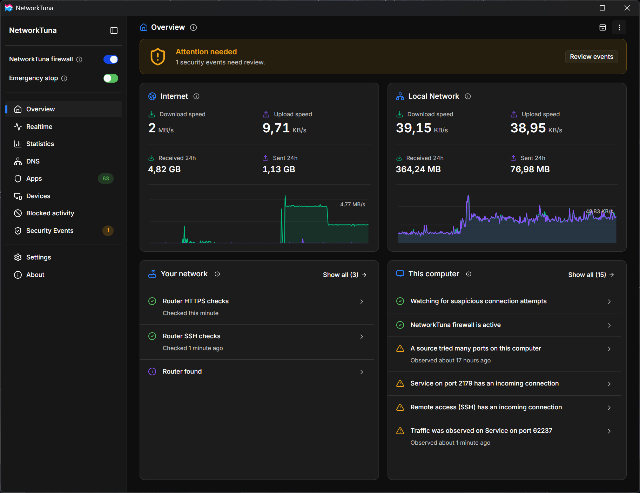Click the Internet Upload speed arrow icon
This screenshot has height=493, width=640.
[266, 114]
